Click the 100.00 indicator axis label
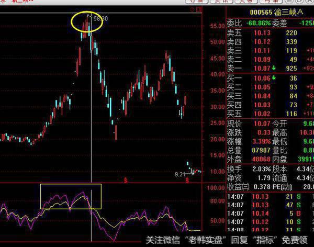Viewport: 314px width, 247px height. pyautogui.click(x=216, y=188)
